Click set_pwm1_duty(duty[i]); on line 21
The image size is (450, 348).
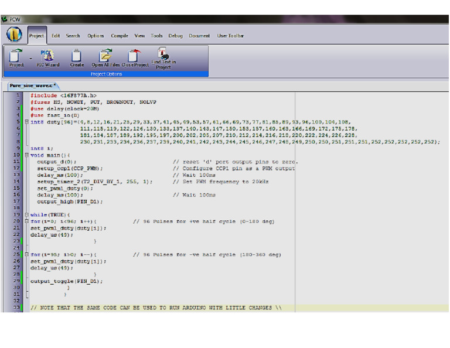click(x=69, y=228)
